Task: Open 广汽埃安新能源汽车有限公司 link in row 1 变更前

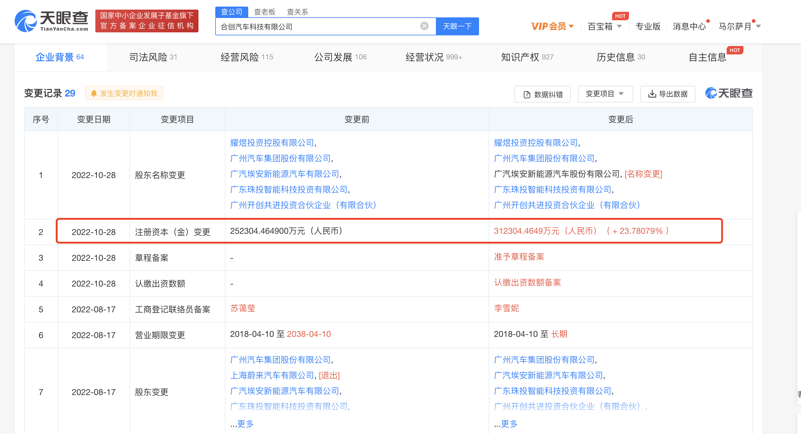Action: coord(284,174)
